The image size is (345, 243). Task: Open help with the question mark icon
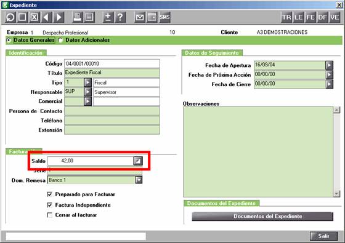pos(120,17)
